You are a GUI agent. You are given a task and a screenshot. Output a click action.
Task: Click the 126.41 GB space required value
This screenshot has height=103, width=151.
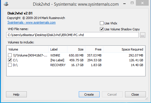point(136,60)
